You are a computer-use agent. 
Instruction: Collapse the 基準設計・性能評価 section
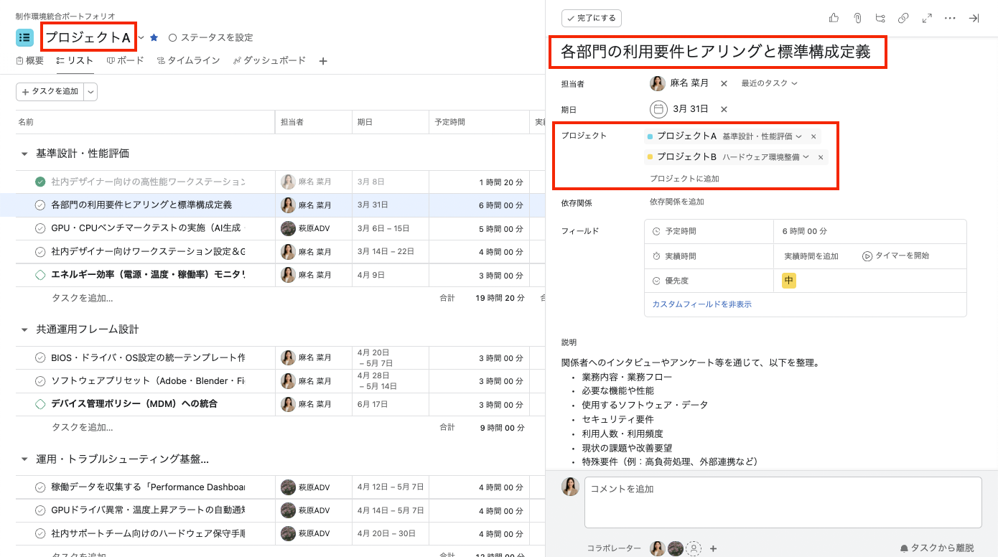pos(24,154)
